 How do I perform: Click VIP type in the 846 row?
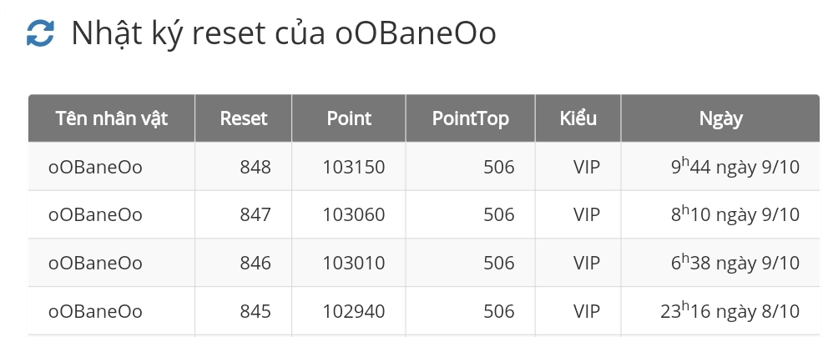click(x=587, y=264)
